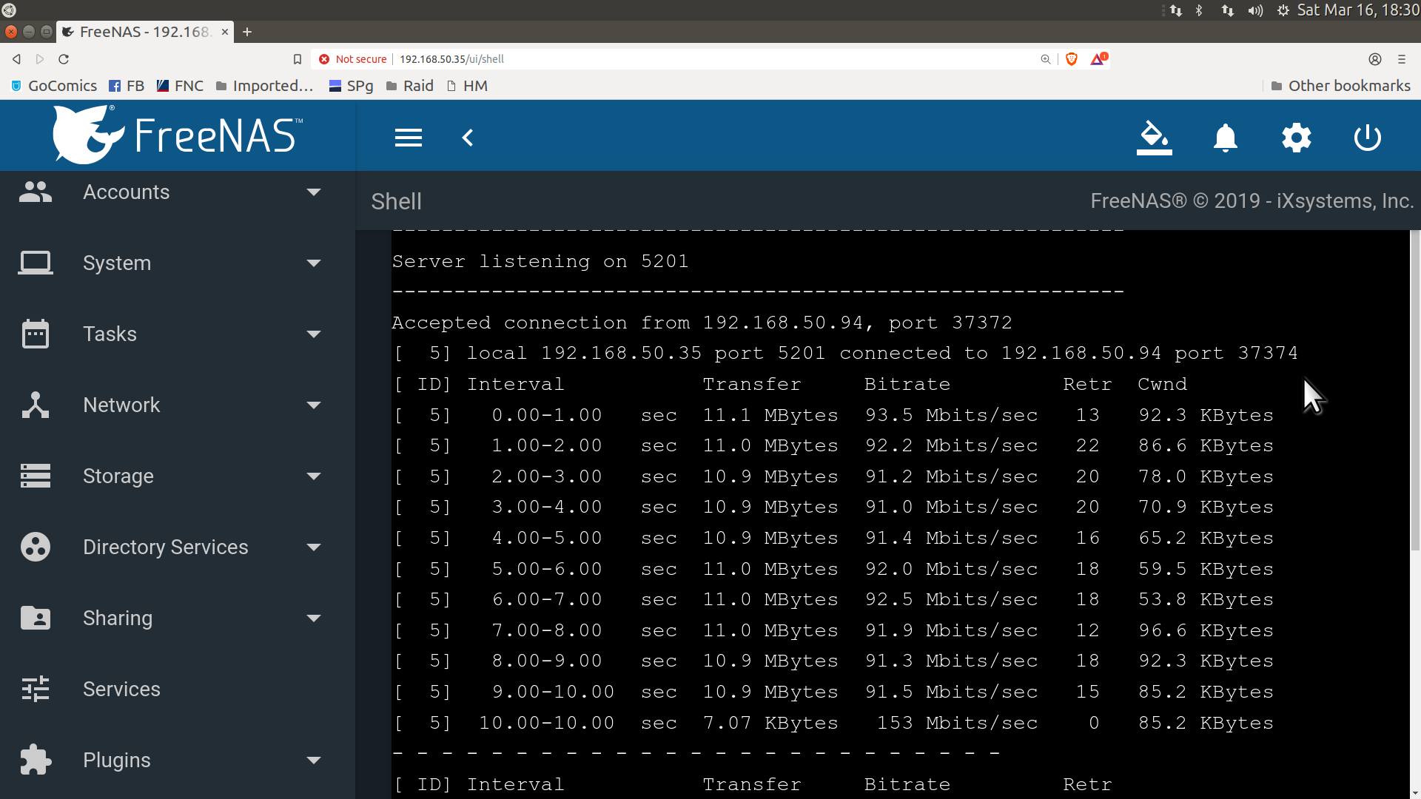
Task: Click the Tasks calendar icon
Action: tap(36, 334)
